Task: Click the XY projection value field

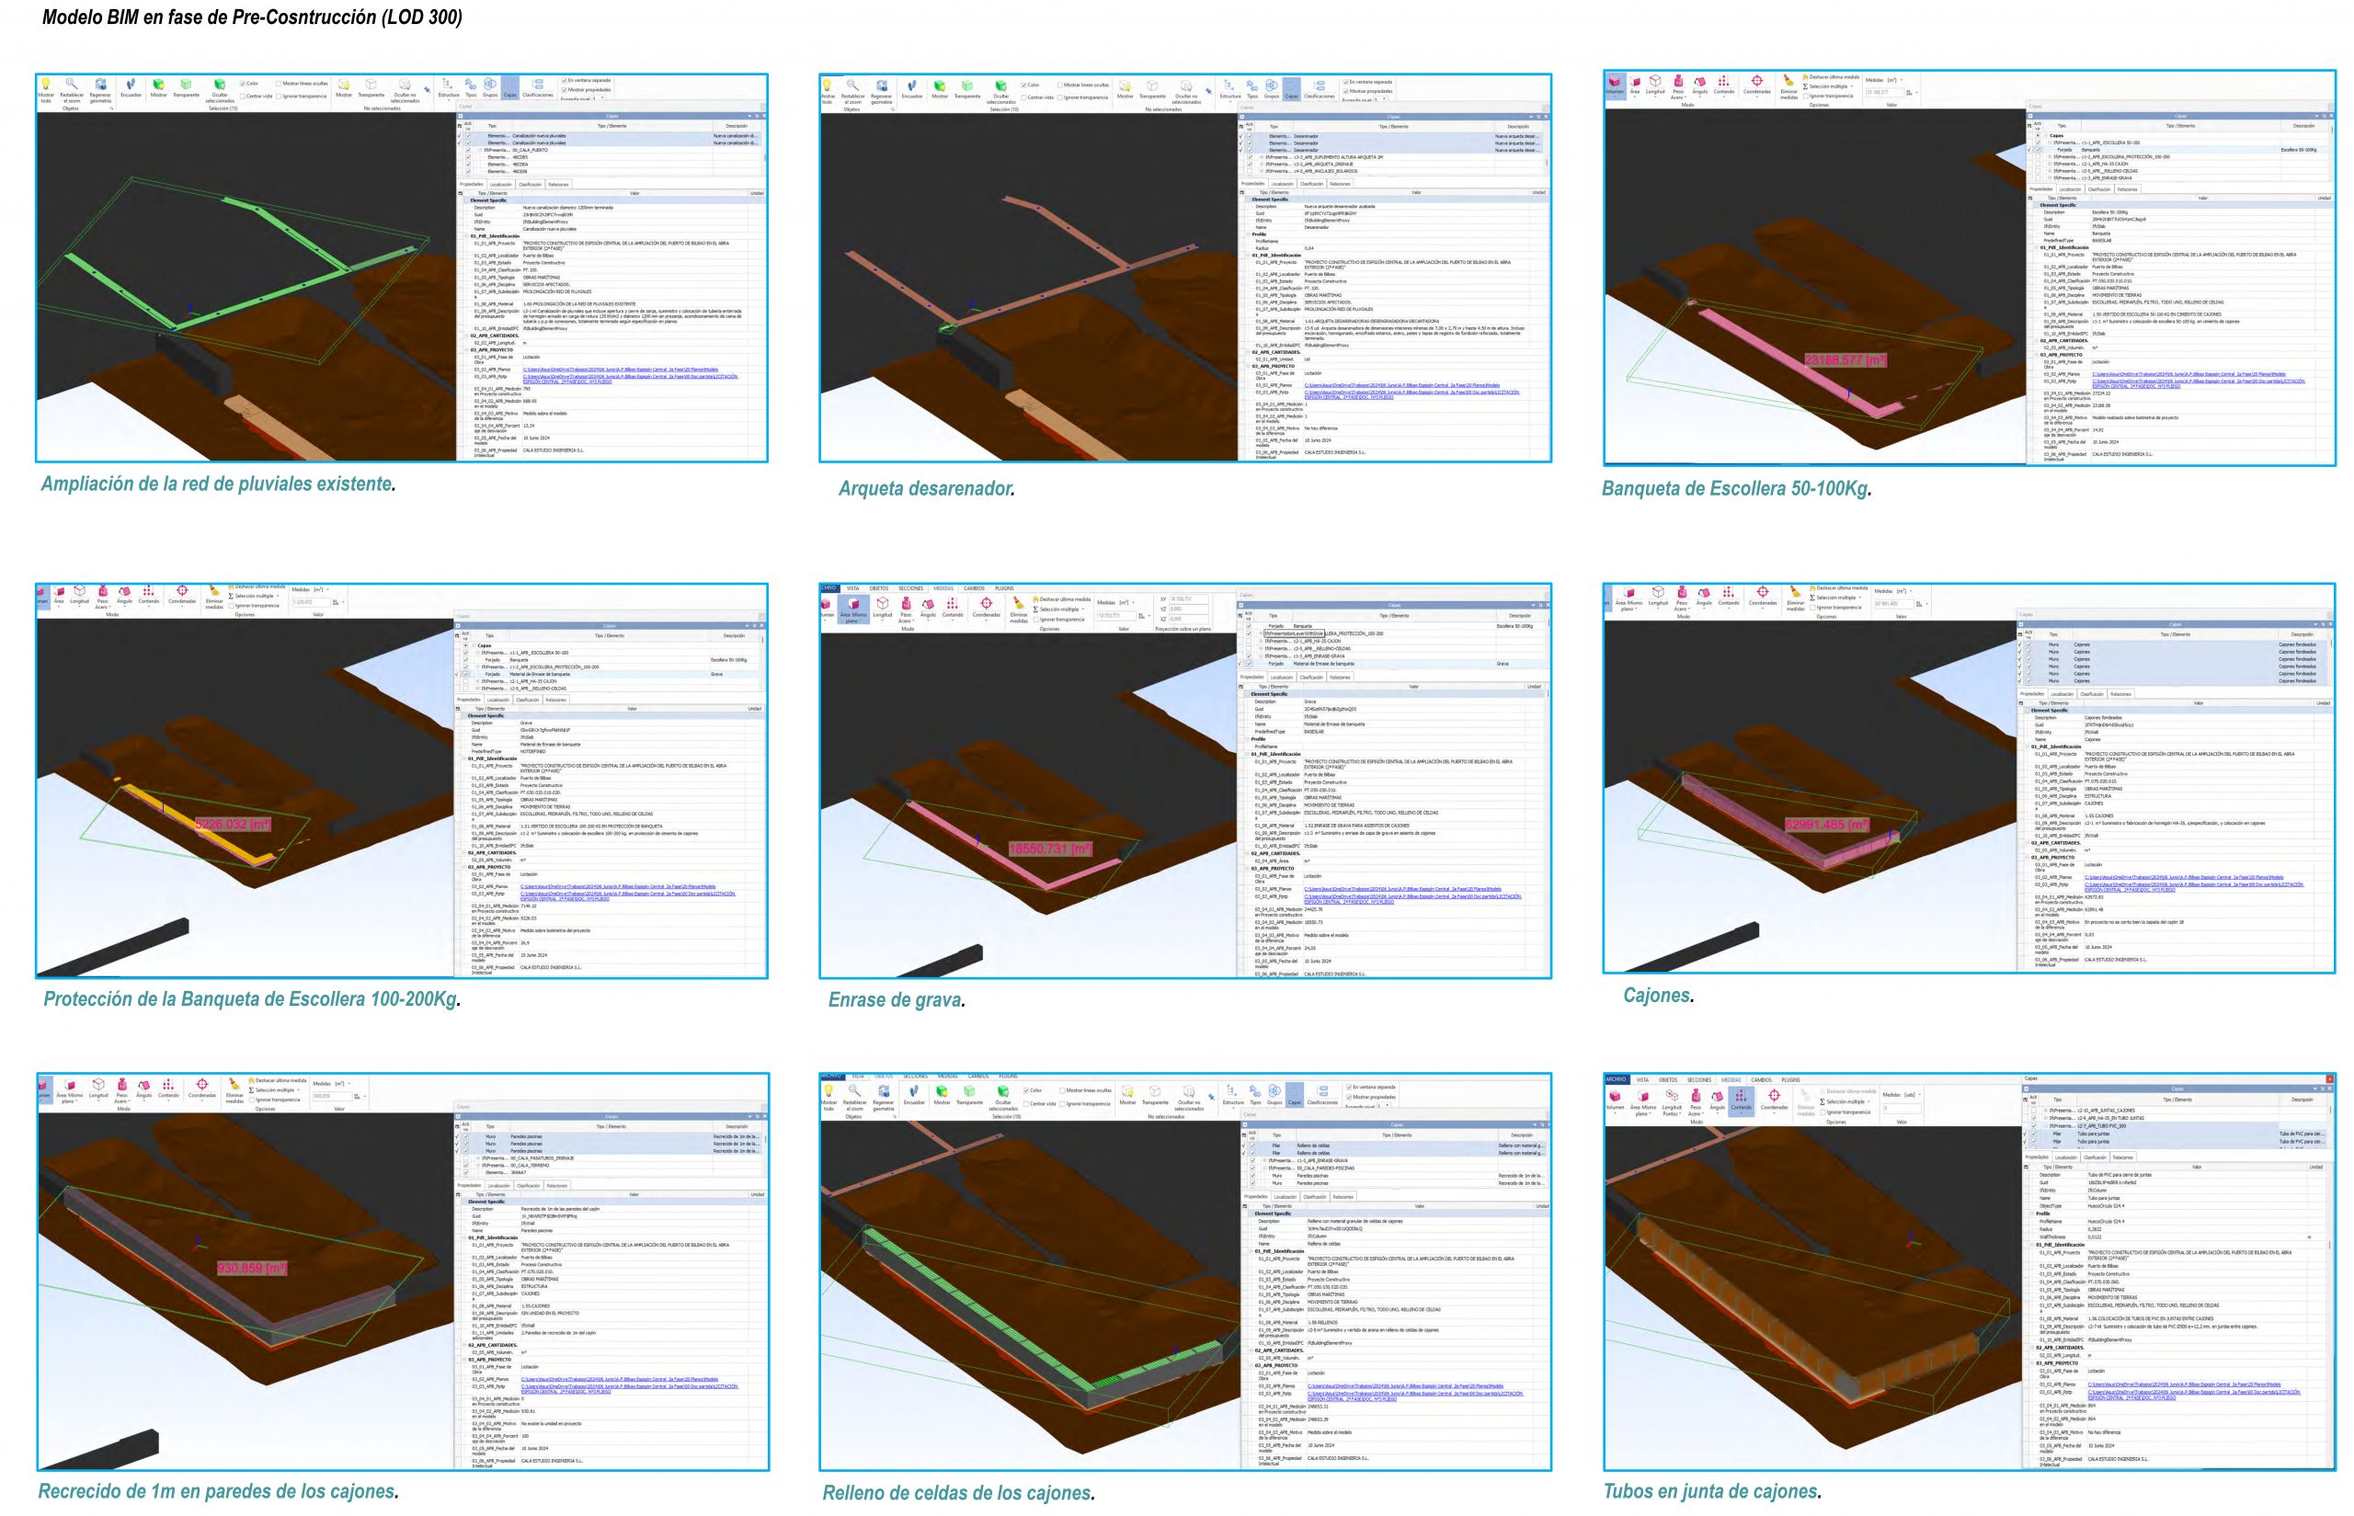Action: point(1189,599)
